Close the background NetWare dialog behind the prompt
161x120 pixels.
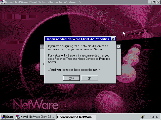pos(118,47)
